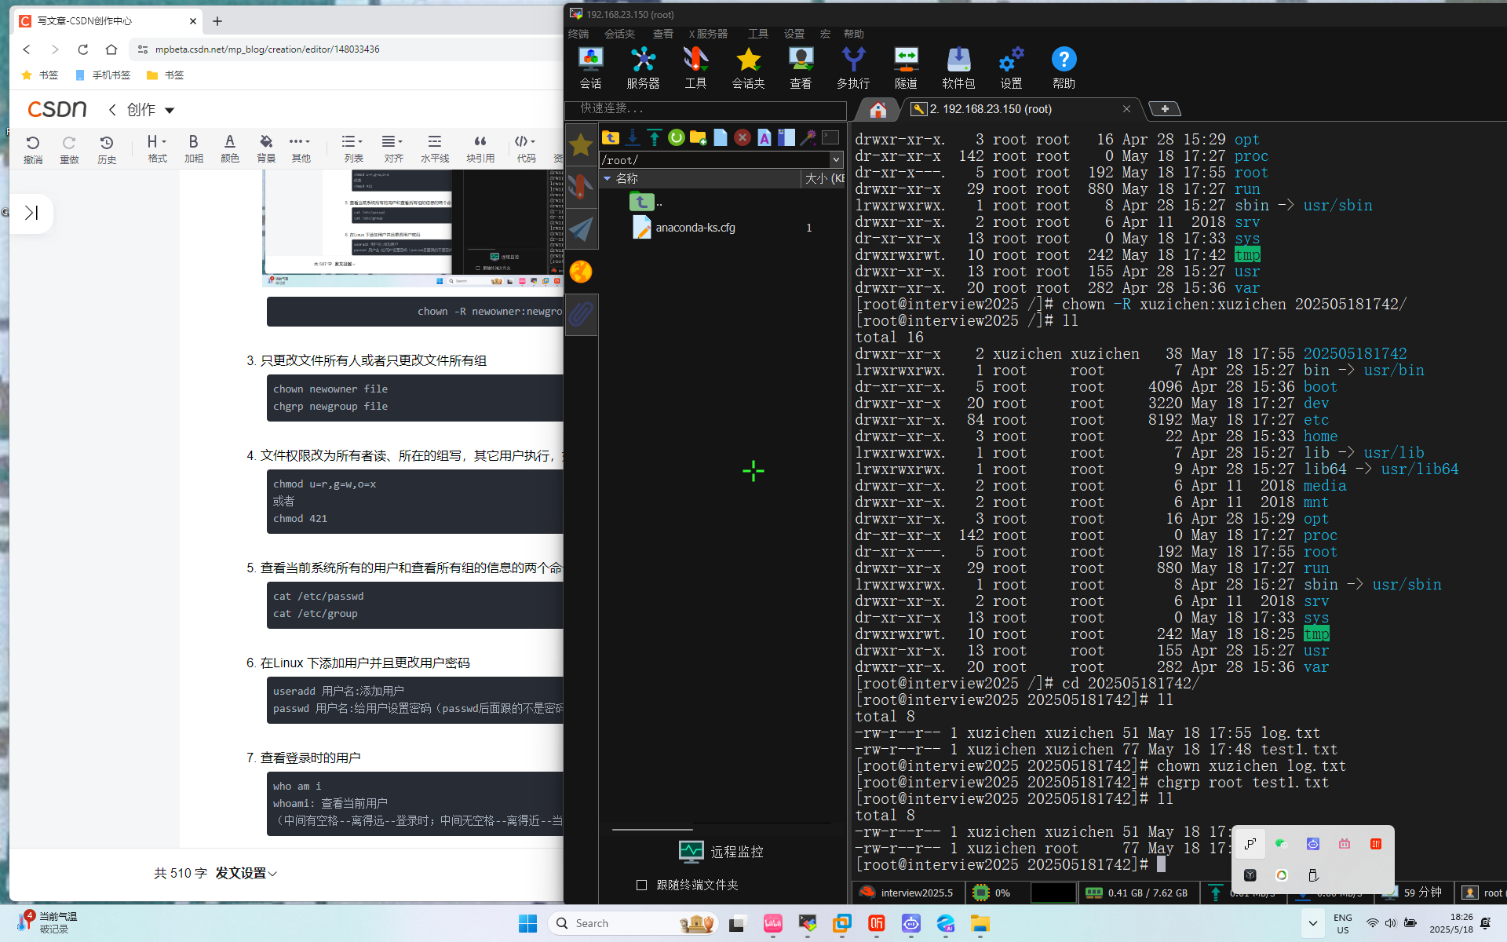Screen dimensions: 1507x942
Task: Click the upload arrow icon in SFTP toolbar
Action: [654, 138]
